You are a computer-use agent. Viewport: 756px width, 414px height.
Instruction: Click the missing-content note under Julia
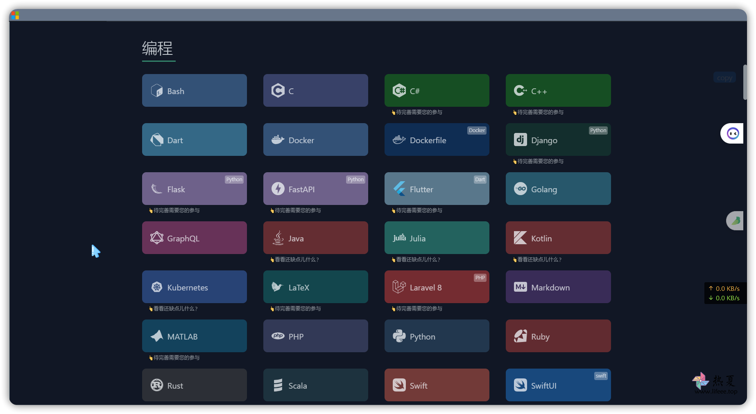coord(416,259)
